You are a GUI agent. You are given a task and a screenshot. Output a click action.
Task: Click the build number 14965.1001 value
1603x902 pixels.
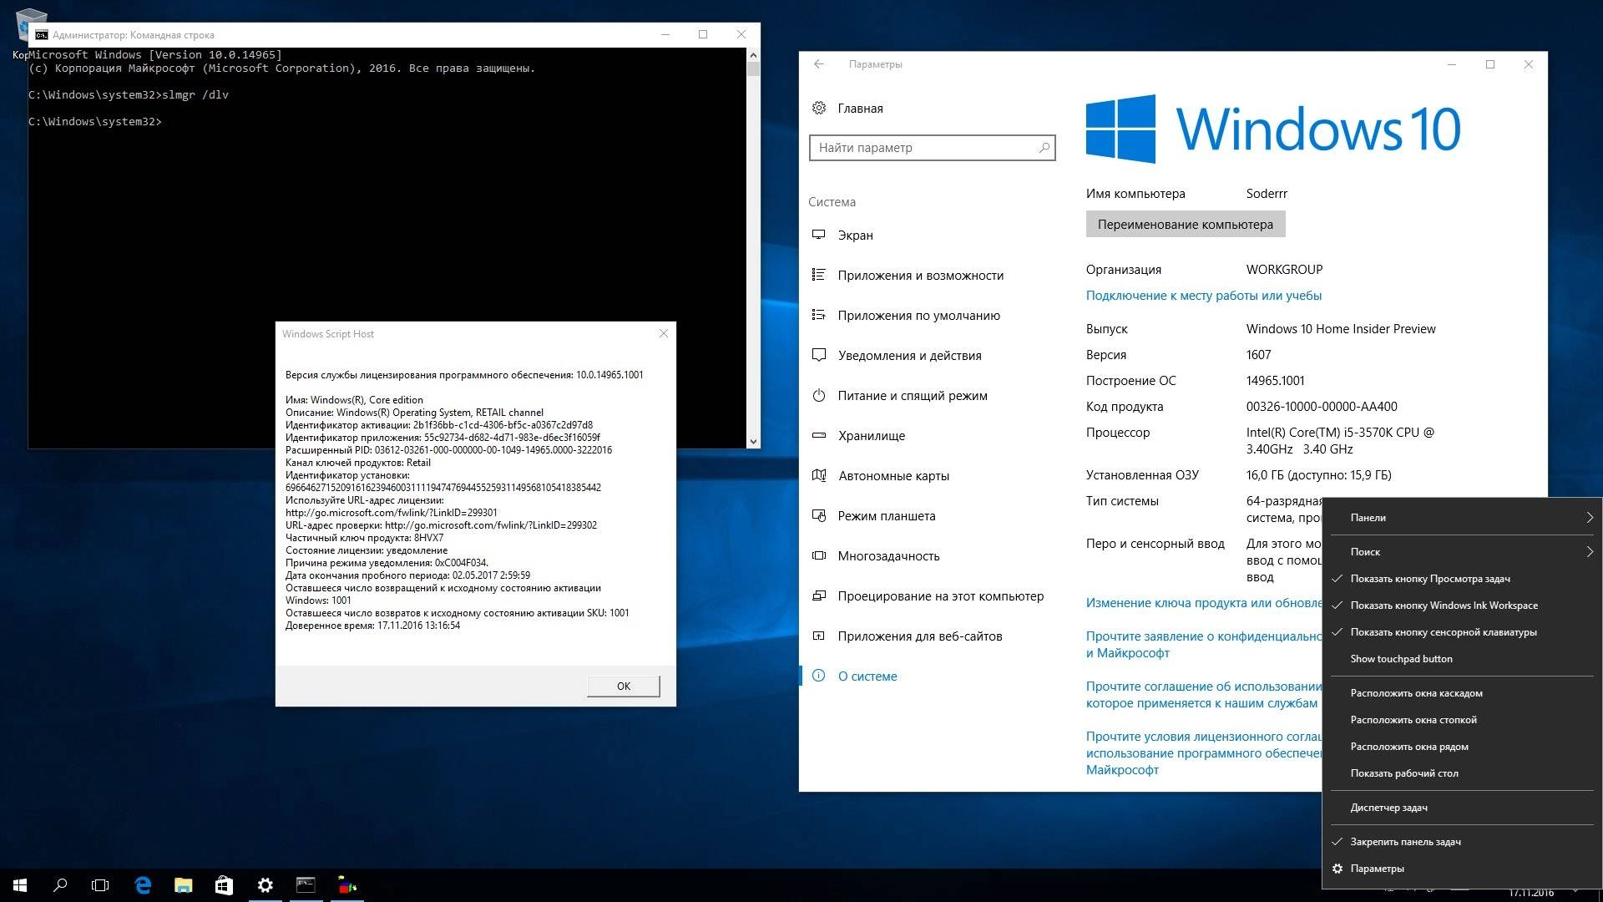pyautogui.click(x=1275, y=381)
